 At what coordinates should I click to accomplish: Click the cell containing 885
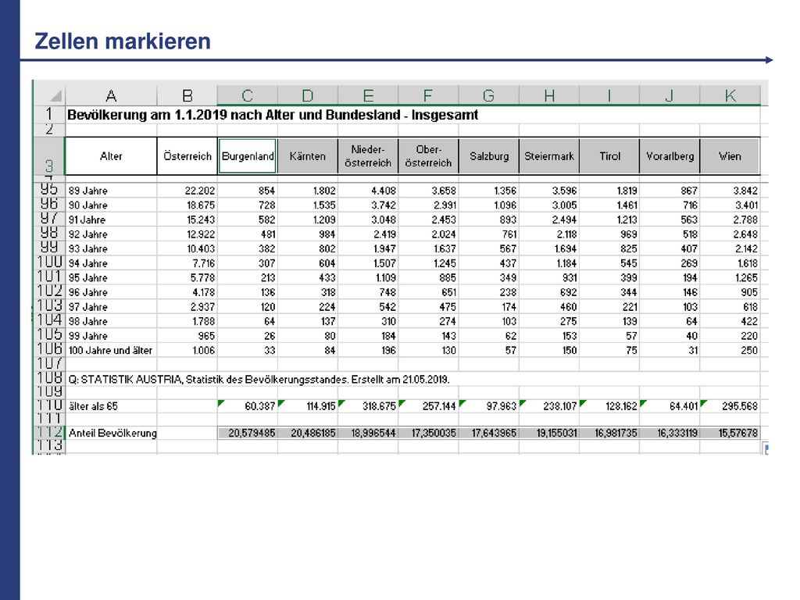pyautogui.click(x=428, y=277)
